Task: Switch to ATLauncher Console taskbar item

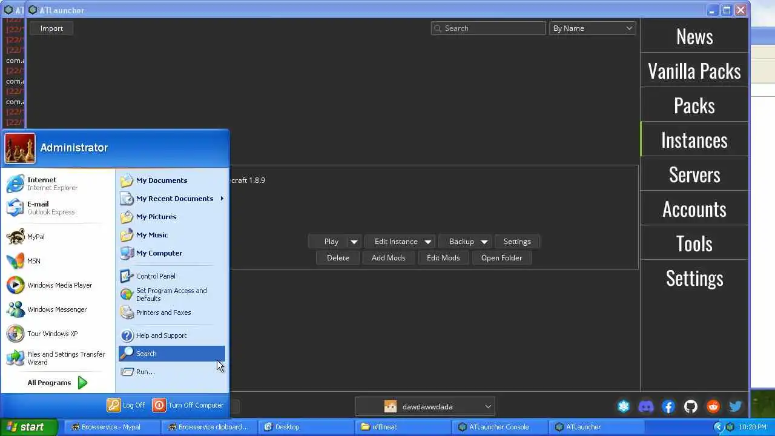Action: click(500, 427)
